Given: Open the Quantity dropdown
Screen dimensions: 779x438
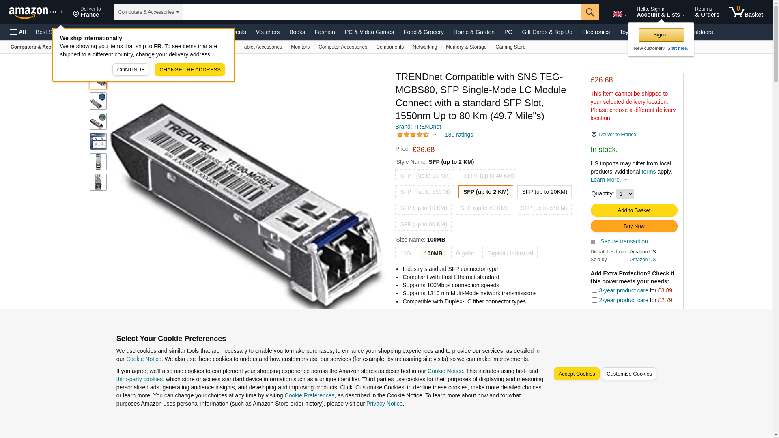Looking at the screenshot, I should [625, 194].
